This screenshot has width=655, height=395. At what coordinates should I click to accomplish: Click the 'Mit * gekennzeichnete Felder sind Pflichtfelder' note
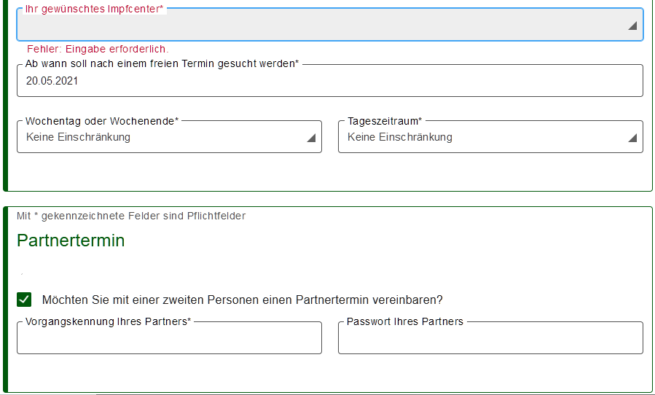[x=131, y=216]
